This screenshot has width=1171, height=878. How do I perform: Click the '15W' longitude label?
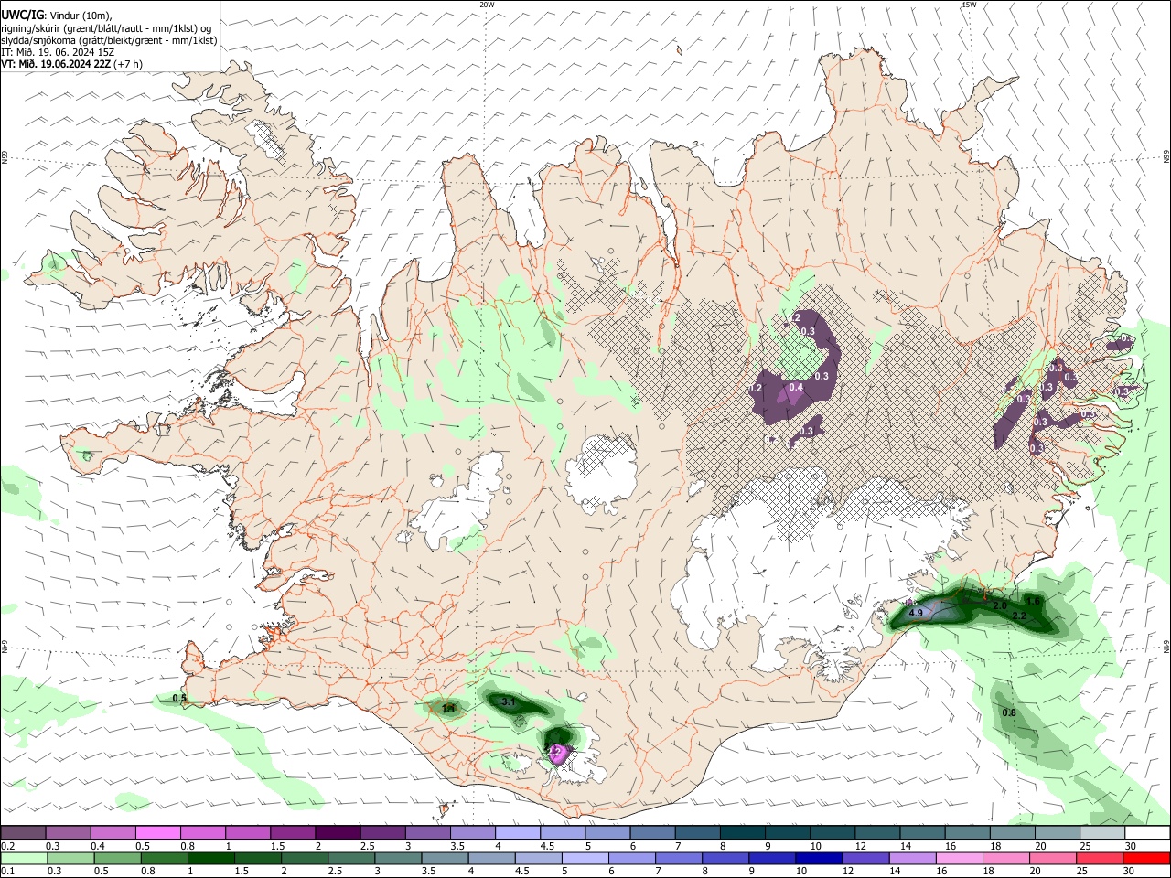pos(969,5)
